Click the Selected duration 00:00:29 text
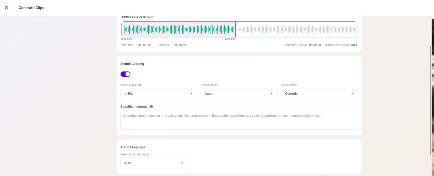The width and height of the screenshot is (434, 176). pos(303,45)
